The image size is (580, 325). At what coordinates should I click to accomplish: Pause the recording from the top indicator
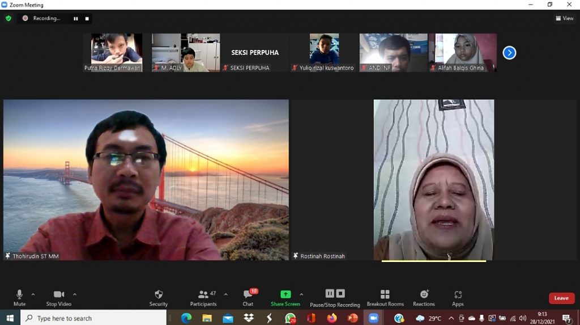pos(75,18)
